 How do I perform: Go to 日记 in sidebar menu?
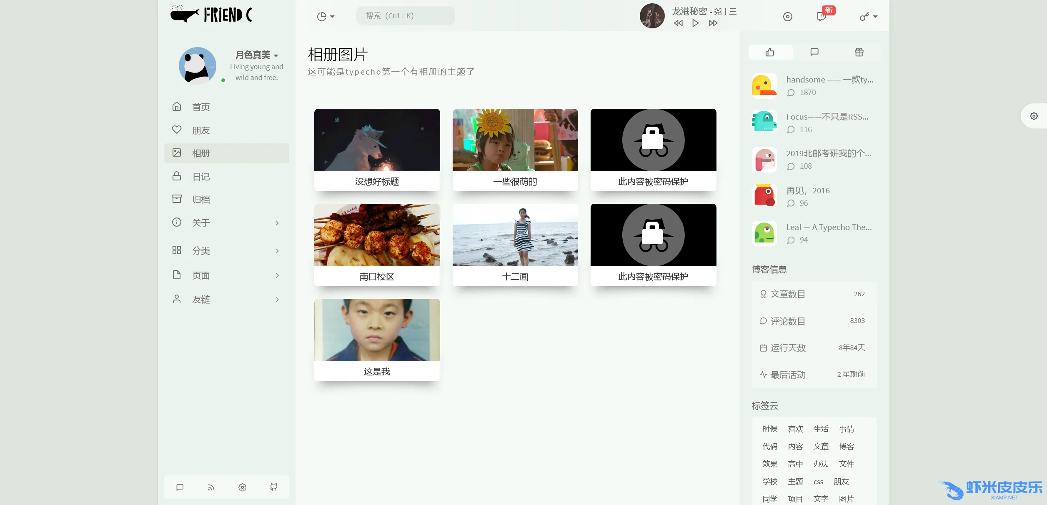(201, 177)
